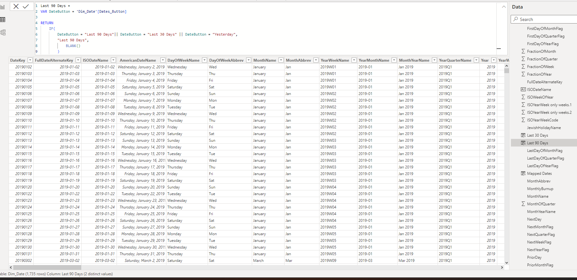Open the DateKey column filter dropdown
Image resolution: width=577 pixels, height=280 pixels.
(x=30, y=60)
